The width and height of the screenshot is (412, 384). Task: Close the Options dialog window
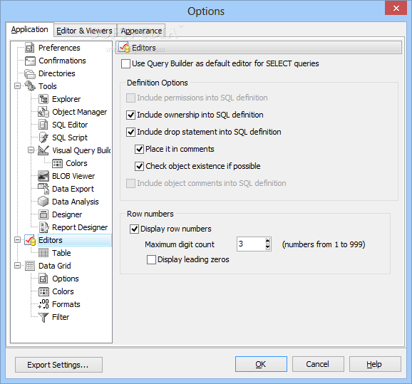(396, 8)
